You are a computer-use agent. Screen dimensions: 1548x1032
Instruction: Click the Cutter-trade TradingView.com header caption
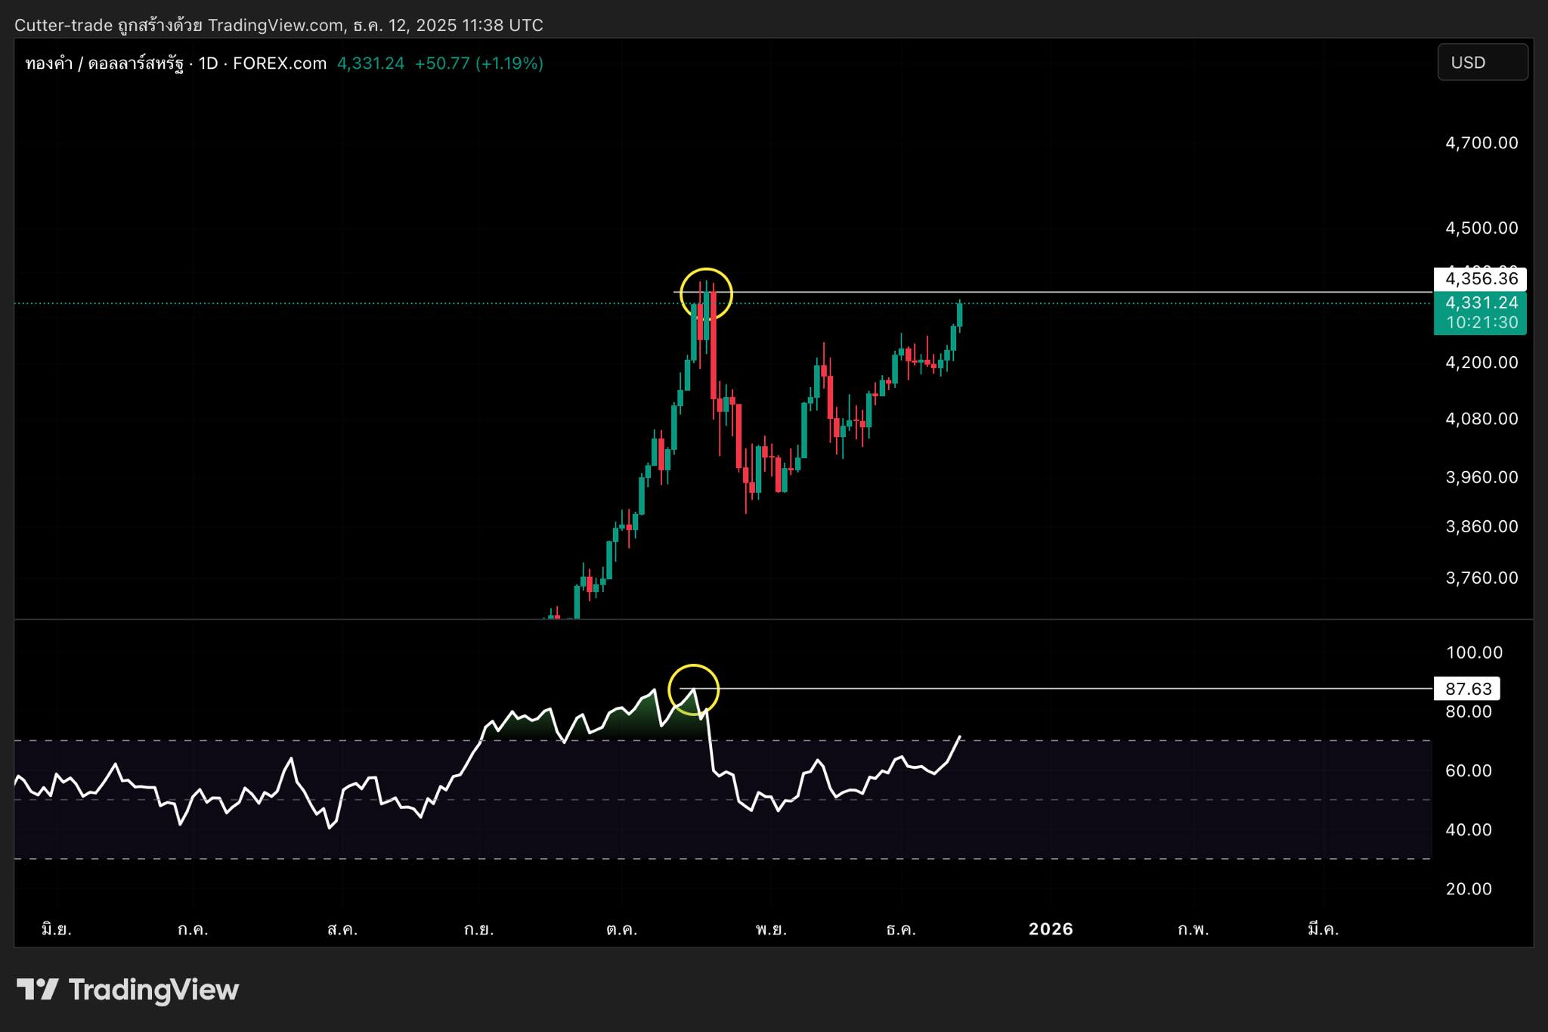(279, 25)
